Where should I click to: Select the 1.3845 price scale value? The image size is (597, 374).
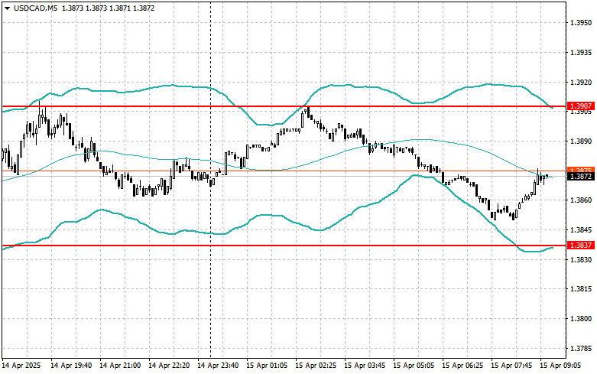pyautogui.click(x=581, y=230)
